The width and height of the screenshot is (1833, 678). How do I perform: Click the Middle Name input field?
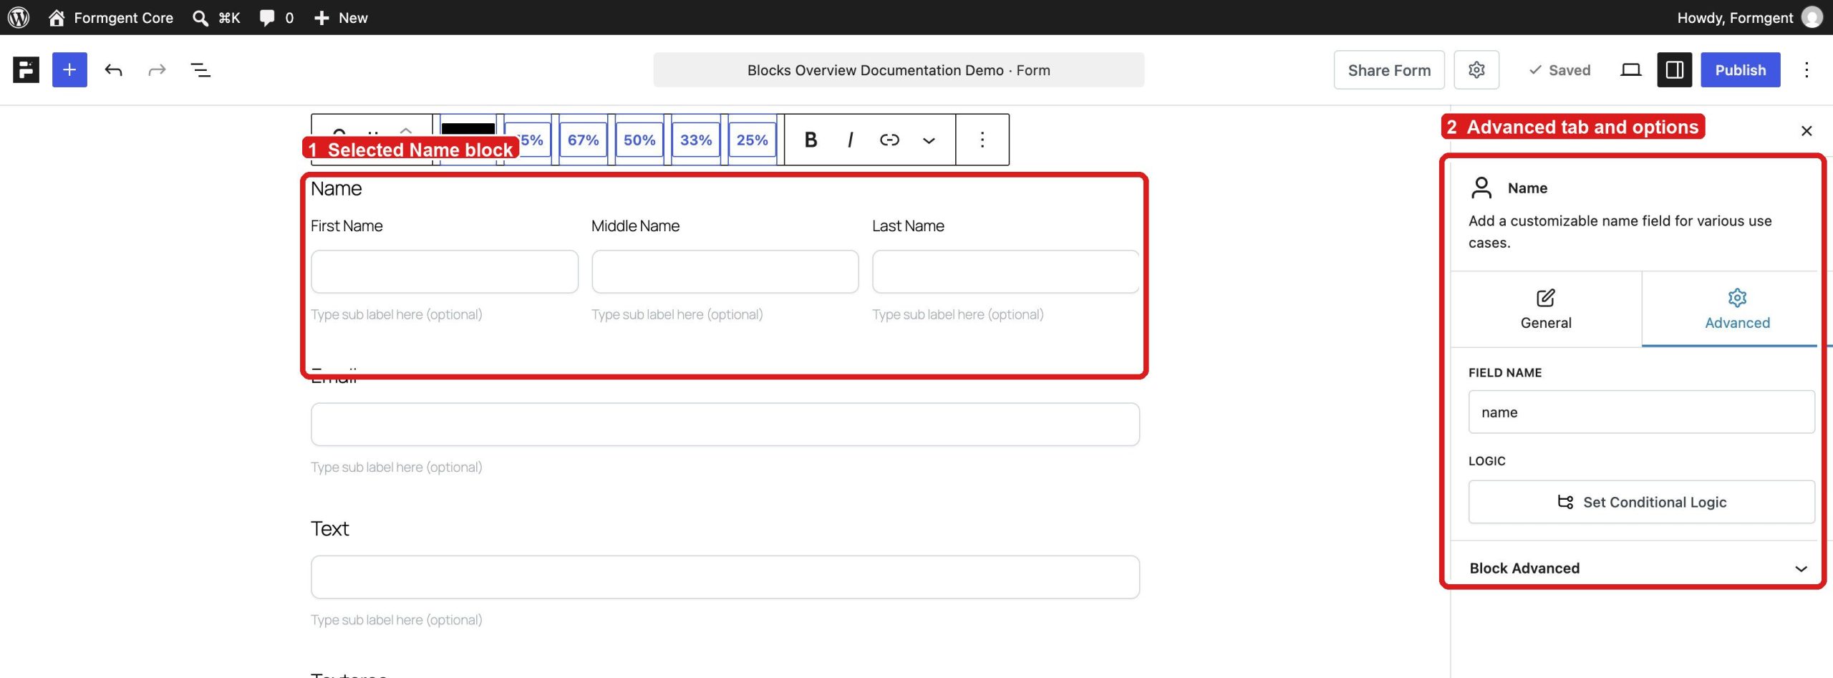pyautogui.click(x=725, y=271)
